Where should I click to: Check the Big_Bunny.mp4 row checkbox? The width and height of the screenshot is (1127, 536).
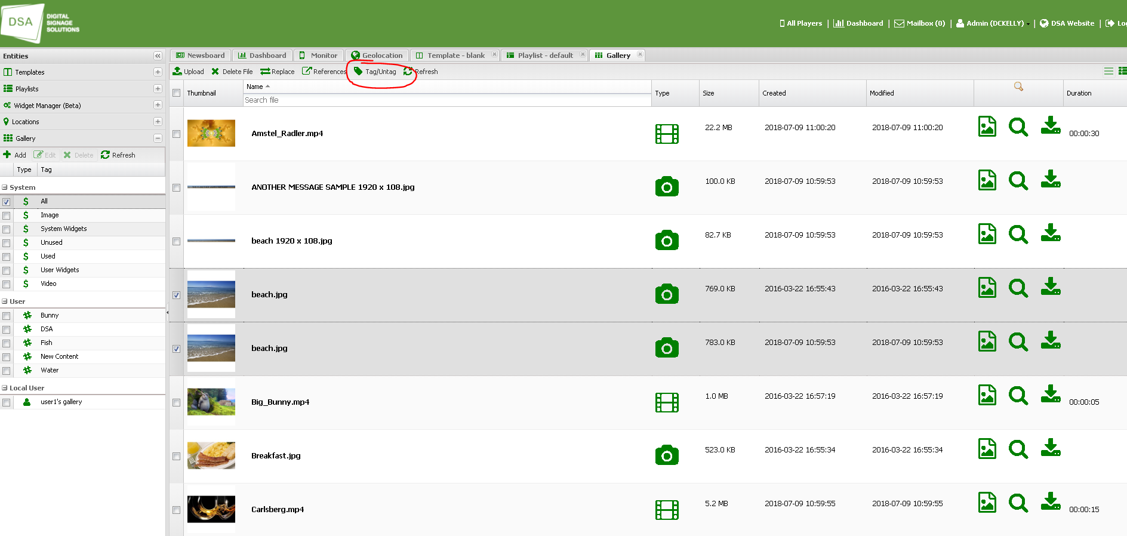[x=177, y=402]
